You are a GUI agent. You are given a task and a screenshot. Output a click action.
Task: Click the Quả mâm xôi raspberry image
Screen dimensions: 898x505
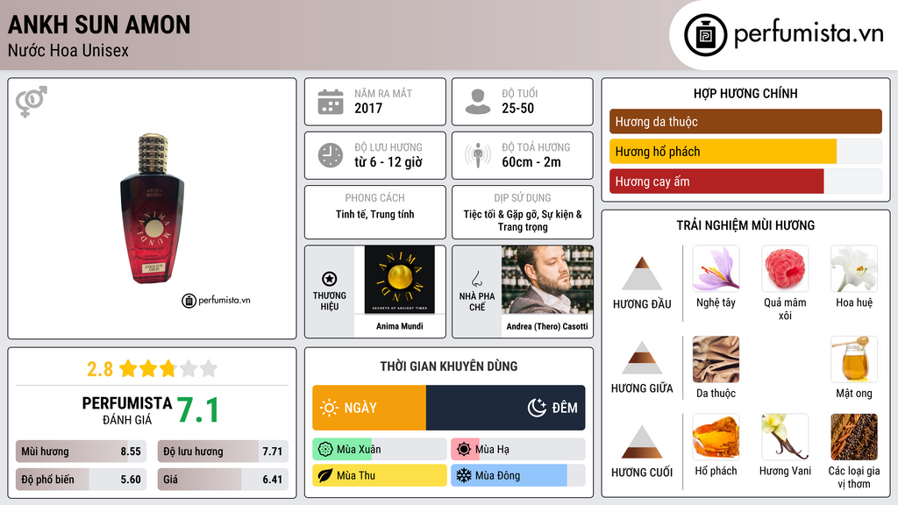(785, 268)
